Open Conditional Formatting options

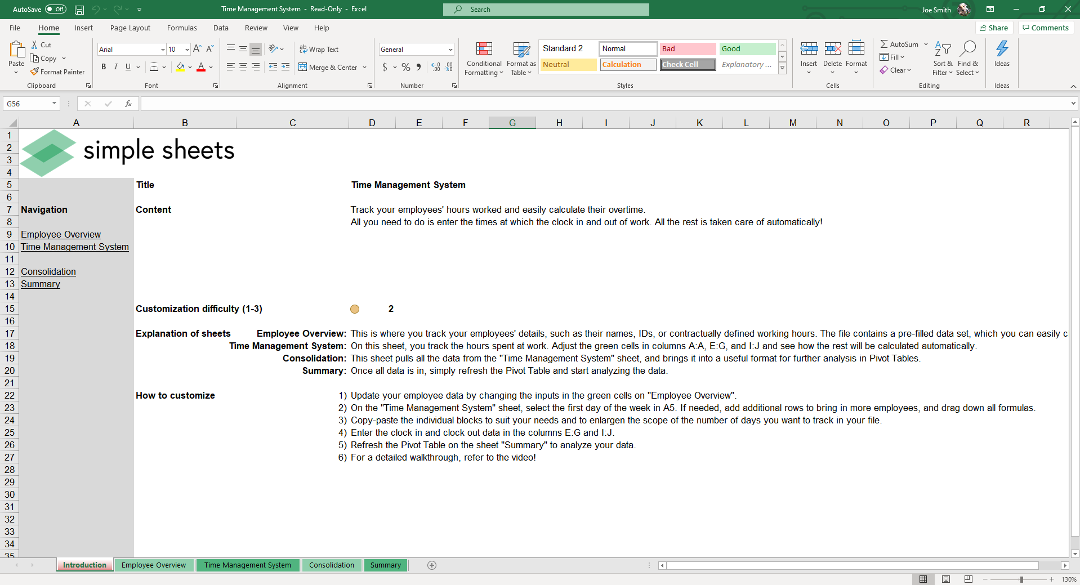click(484, 59)
